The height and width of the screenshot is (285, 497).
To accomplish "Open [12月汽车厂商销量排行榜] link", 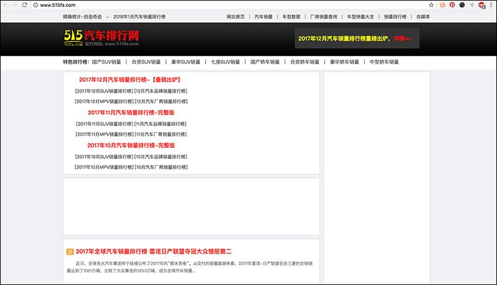I will (x=162, y=102).
